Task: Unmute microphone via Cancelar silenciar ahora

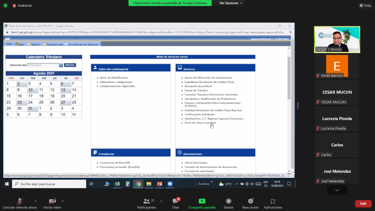Action: coord(20,201)
